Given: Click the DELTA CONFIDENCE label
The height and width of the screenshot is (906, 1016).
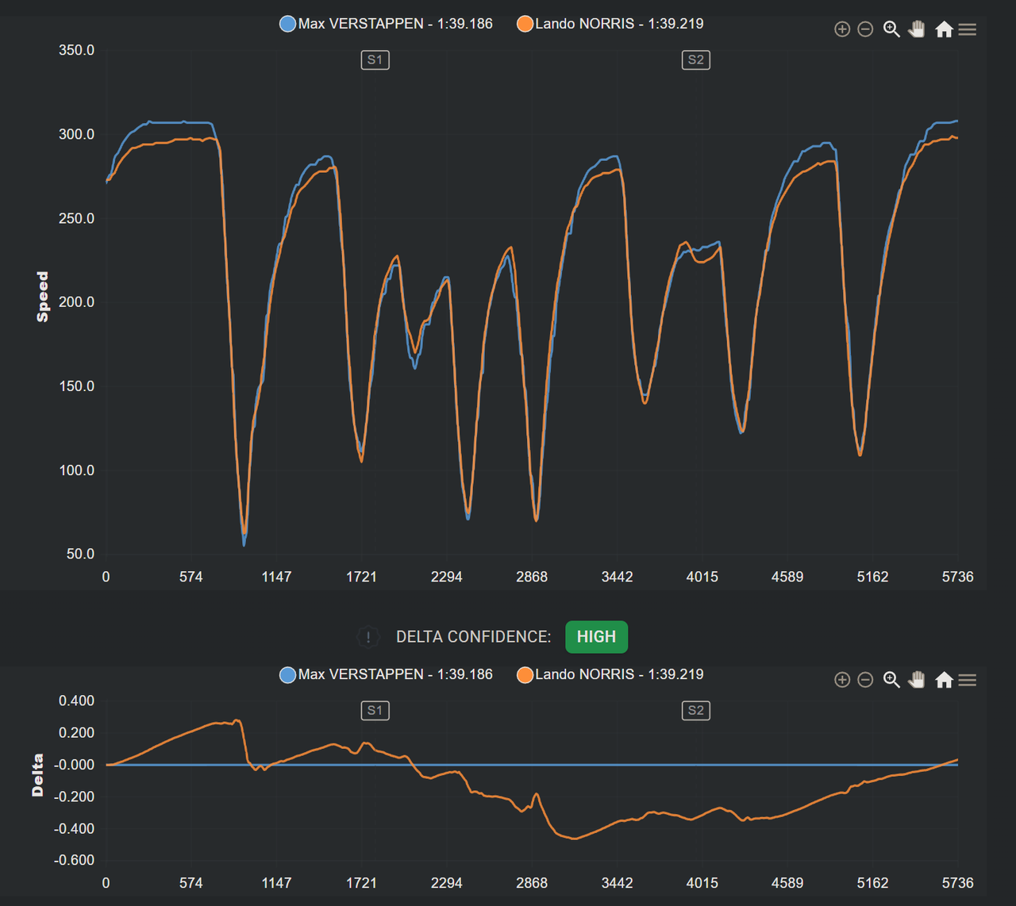Looking at the screenshot, I should (473, 637).
